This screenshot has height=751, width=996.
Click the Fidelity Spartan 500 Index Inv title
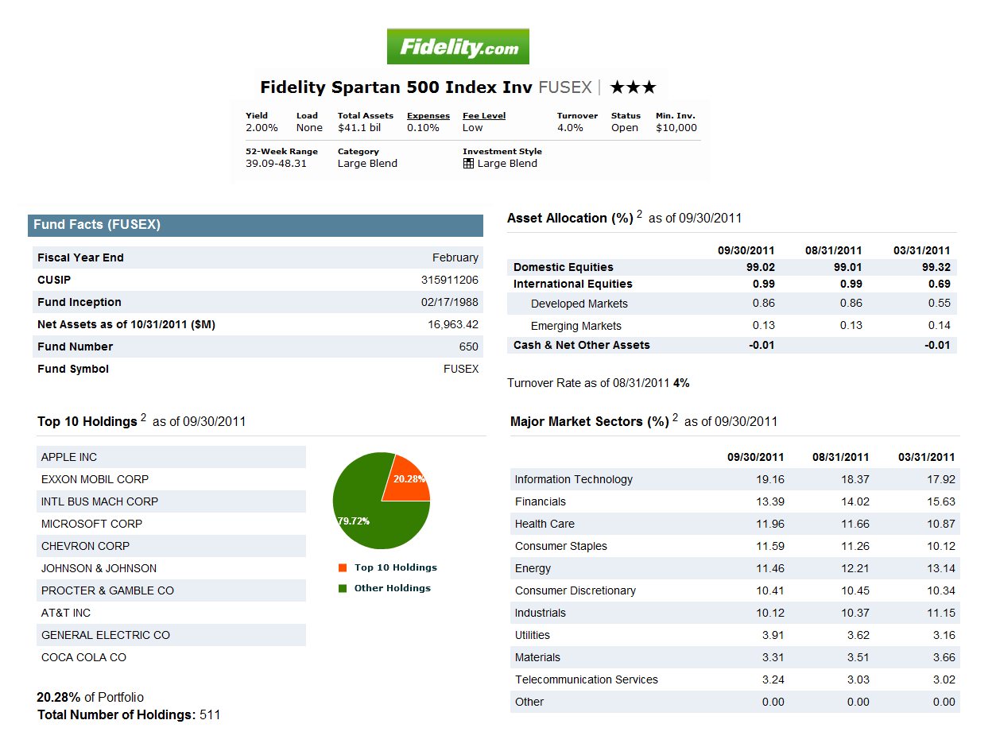point(397,87)
